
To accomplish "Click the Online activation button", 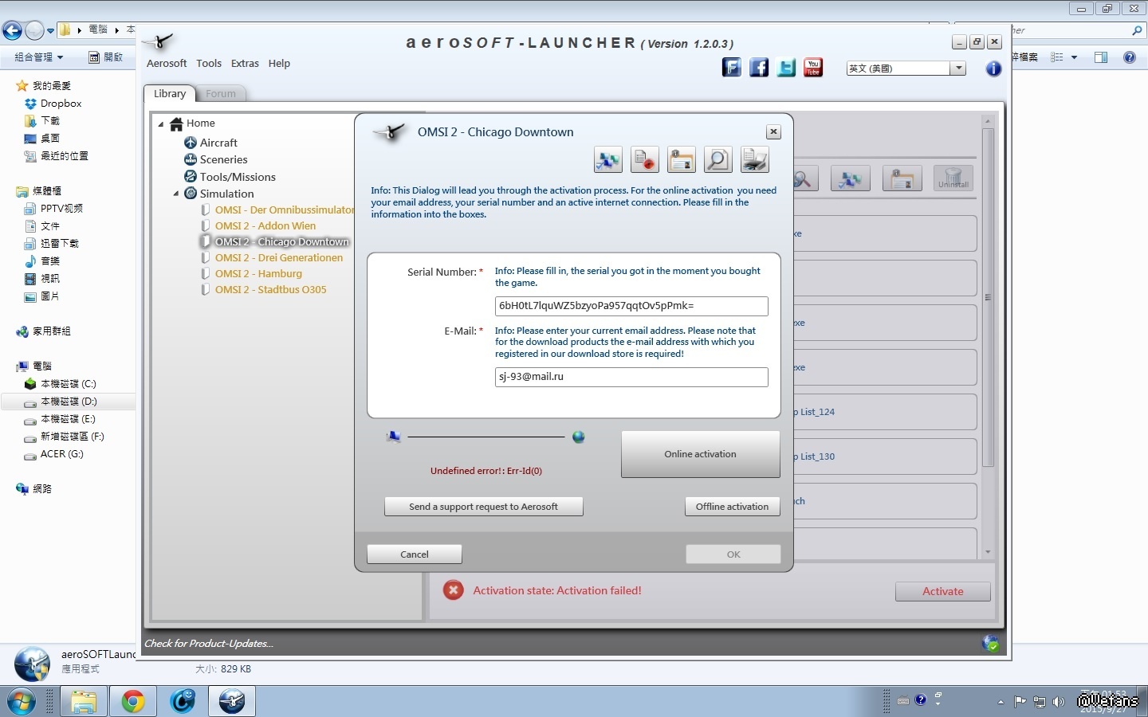I will click(x=701, y=454).
